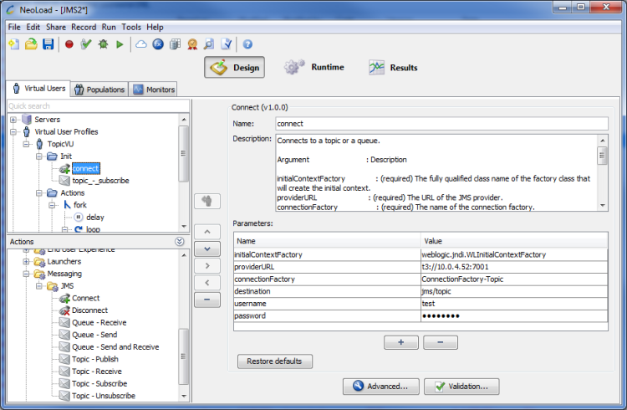Open the Advanced... settings button
Screen dimensions: 627x410
coord(380,387)
